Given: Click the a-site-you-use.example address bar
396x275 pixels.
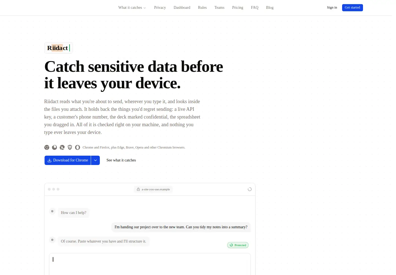Looking at the screenshot, I should 153,189.
